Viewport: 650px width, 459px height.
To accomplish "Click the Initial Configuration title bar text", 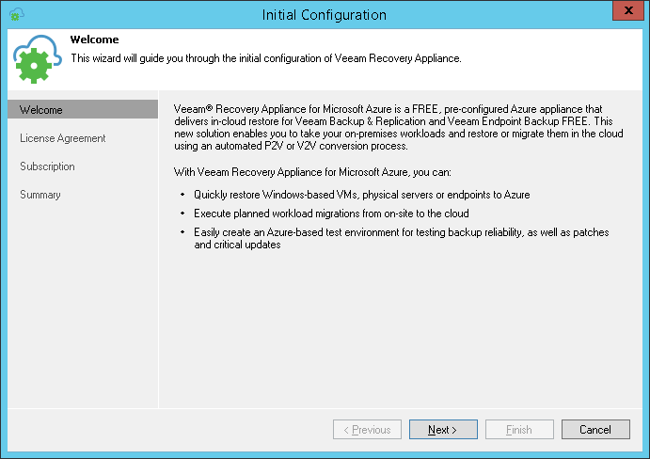I will 325,14.
